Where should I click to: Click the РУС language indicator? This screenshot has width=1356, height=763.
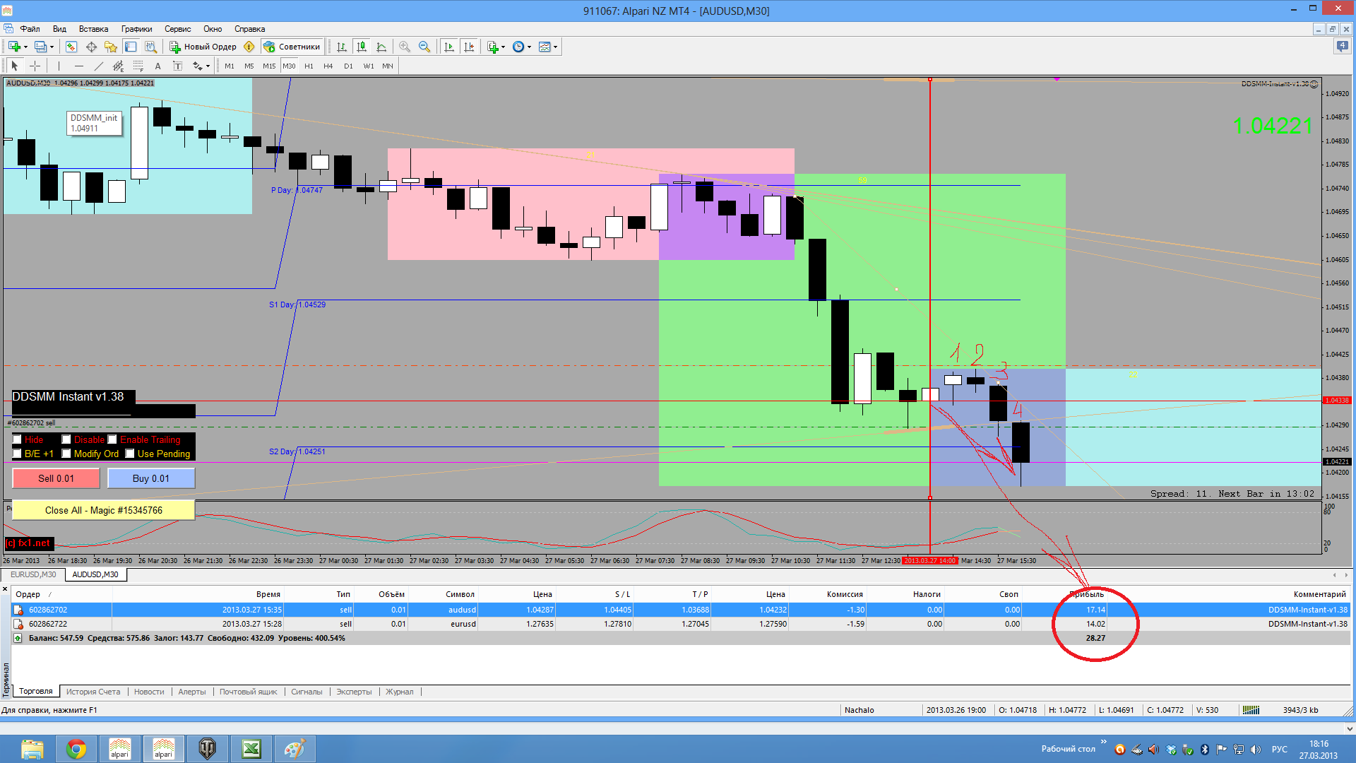pos(1279,749)
